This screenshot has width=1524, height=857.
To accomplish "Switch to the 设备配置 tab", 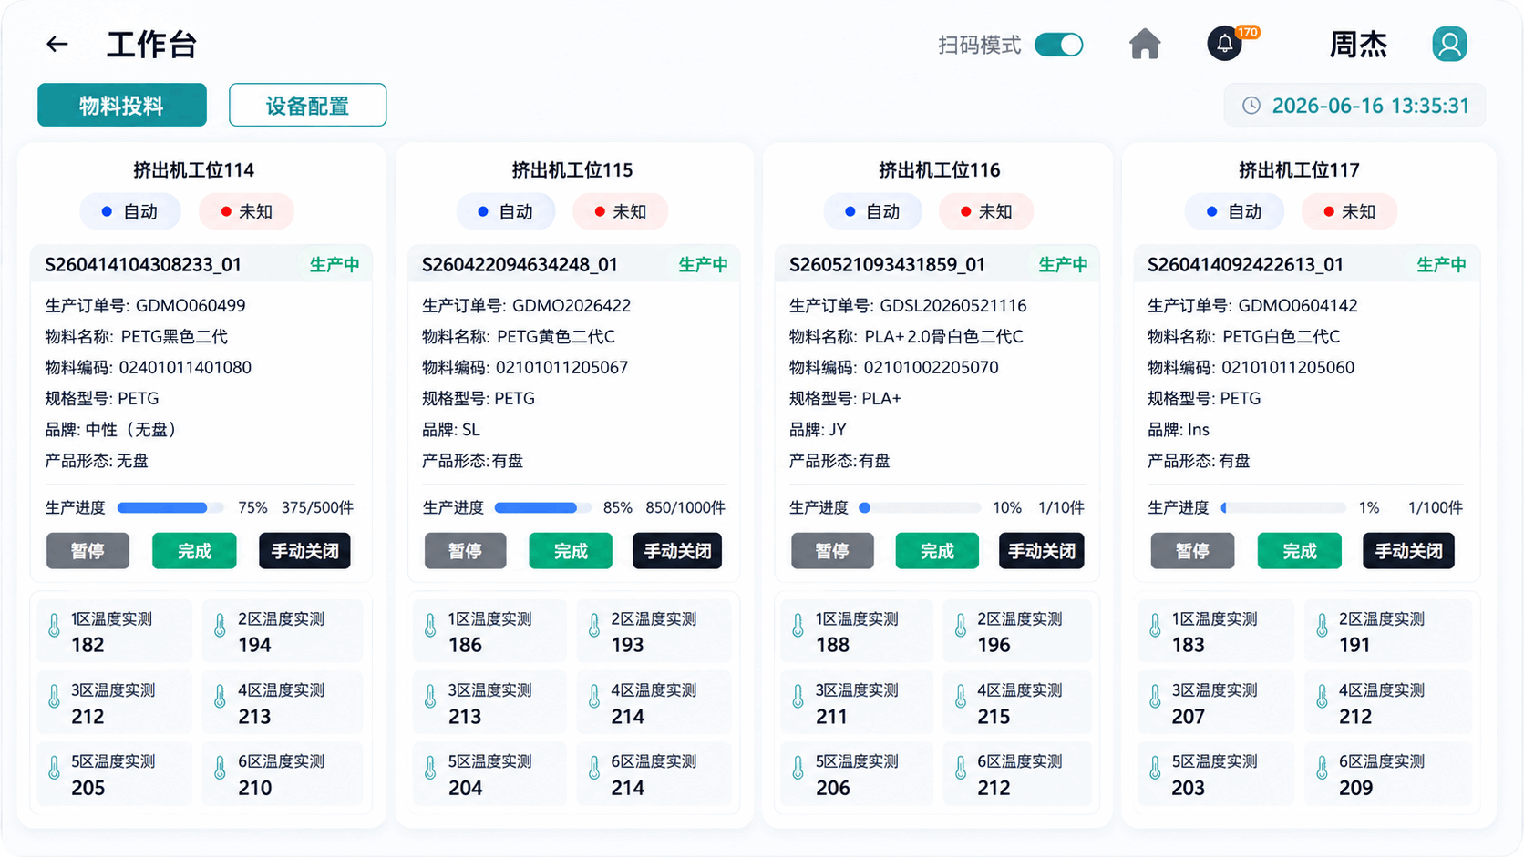I will point(308,106).
